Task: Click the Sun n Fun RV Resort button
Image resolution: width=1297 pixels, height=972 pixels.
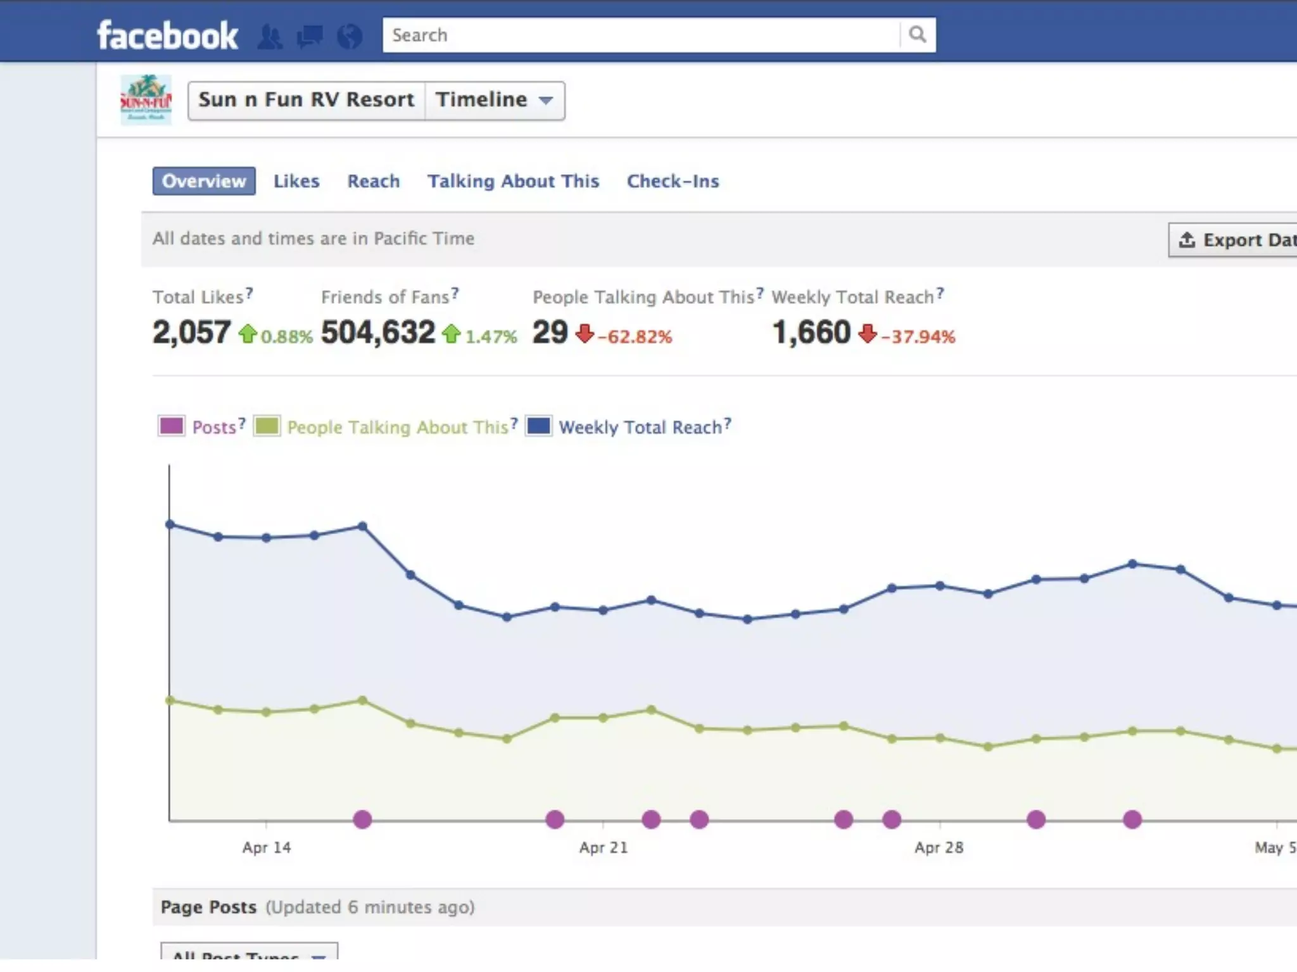Action: (x=307, y=100)
